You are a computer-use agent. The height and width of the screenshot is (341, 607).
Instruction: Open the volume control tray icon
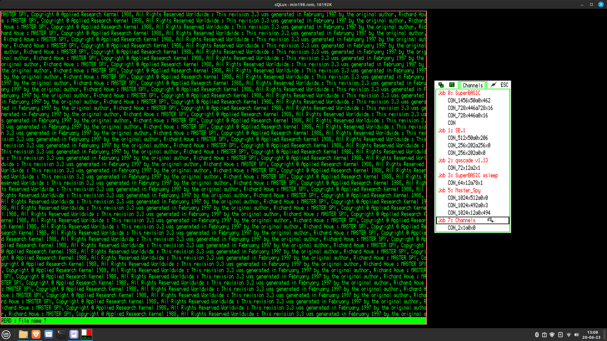click(x=577, y=335)
